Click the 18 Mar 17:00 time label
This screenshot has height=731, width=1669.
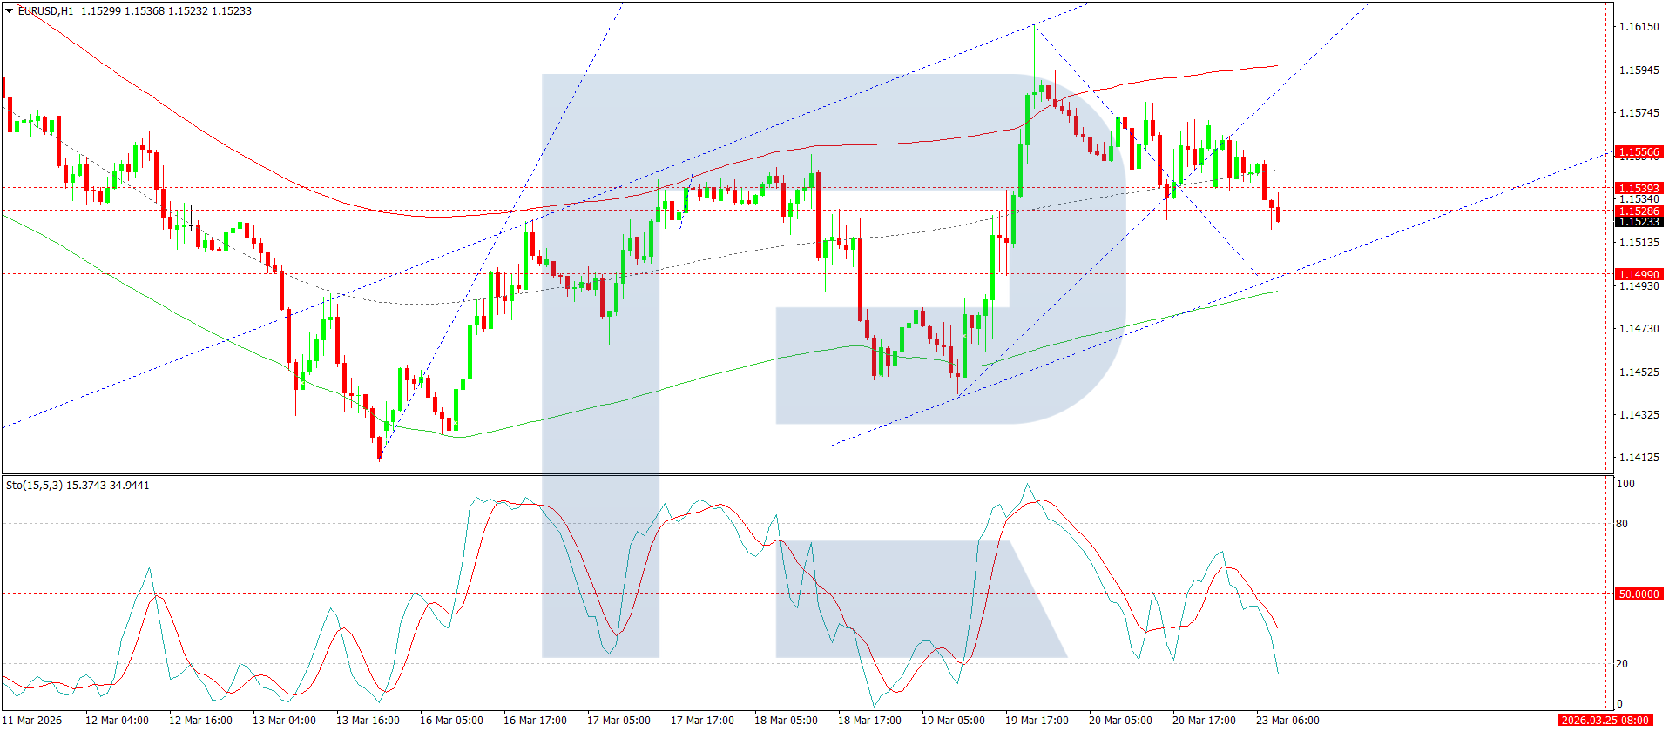point(869,721)
